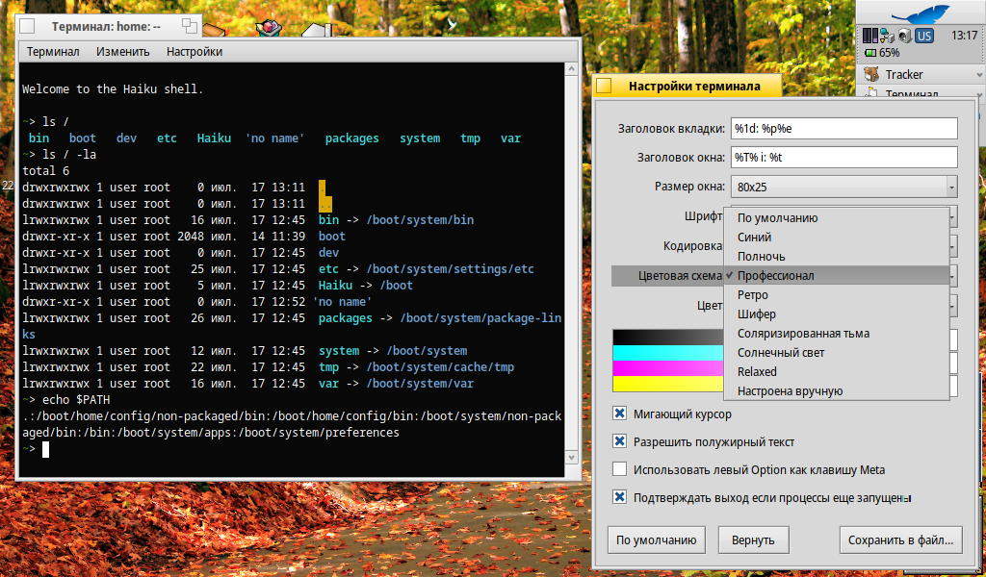Open the Haiku leaf Deskbar menu
This screenshot has height=577, width=986.
pos(921,13)
